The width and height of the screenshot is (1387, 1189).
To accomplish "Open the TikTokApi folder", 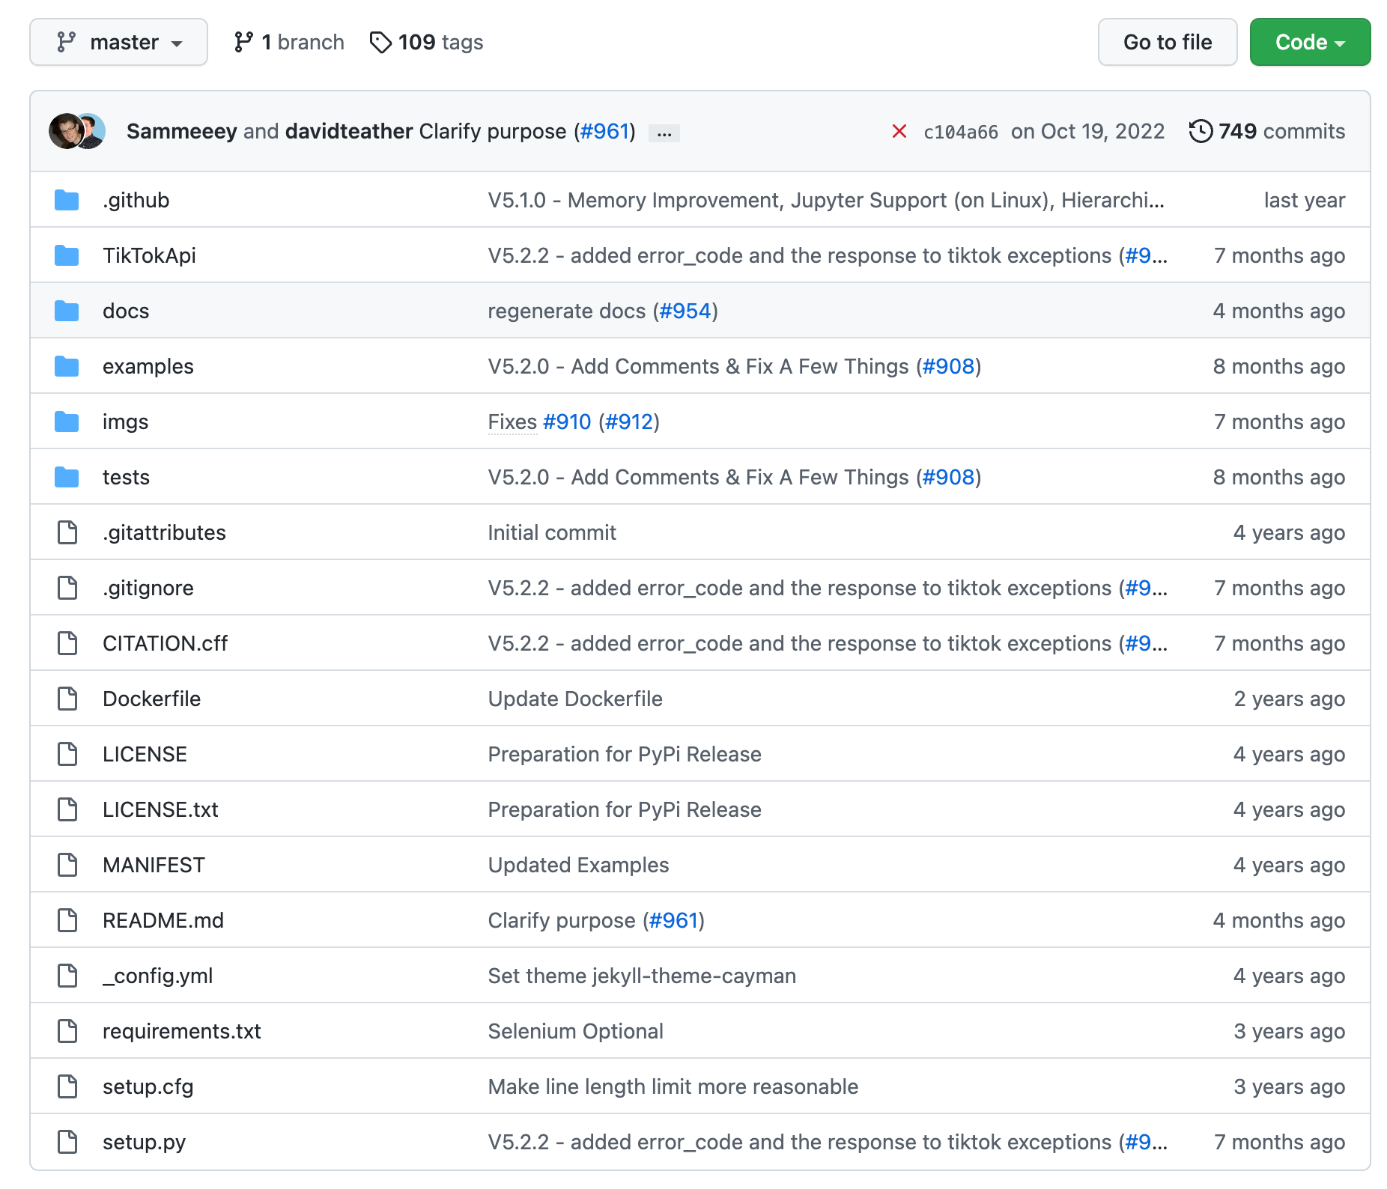I will [149, 255].
